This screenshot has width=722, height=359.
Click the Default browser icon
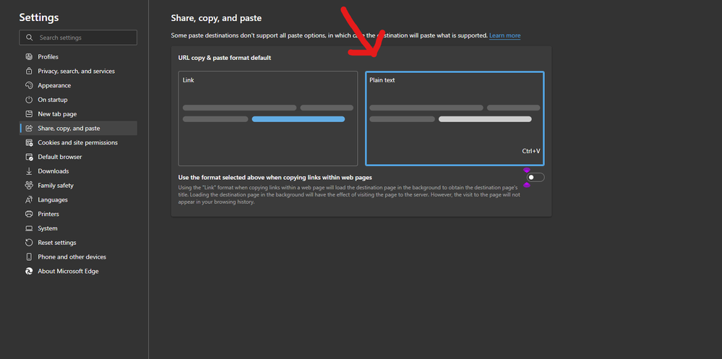[x=29, y=157]
